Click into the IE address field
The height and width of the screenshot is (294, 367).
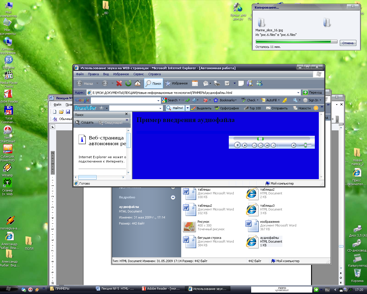pos(194,92)
